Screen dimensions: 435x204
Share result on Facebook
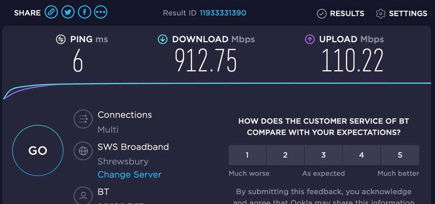(84, 13)
